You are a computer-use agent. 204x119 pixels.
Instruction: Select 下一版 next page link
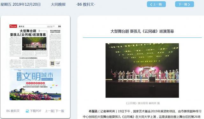[60, 111]
